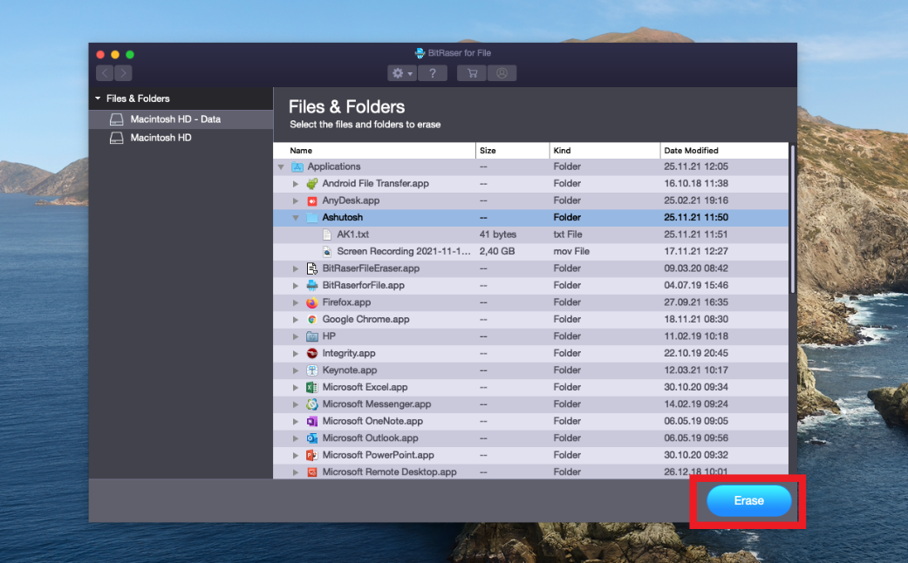
Task: Click the Microsoft Remote Desktop app icon
Action: click(312, 472)
